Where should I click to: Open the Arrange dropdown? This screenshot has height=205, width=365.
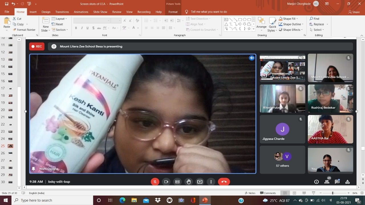coord(261,24)
